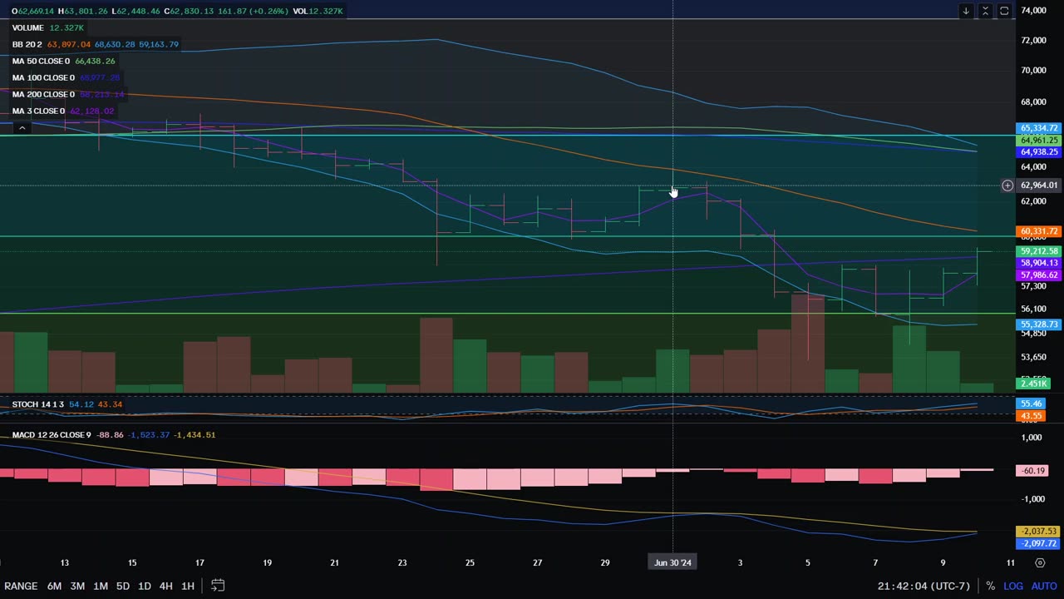Click the orange 60,331.72 price label

point(1039,231)
